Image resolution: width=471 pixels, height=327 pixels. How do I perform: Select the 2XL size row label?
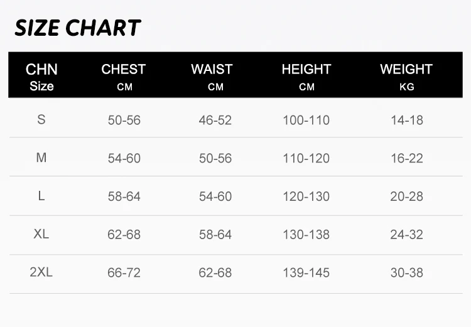pyautogui.click(x=41, y=272)
